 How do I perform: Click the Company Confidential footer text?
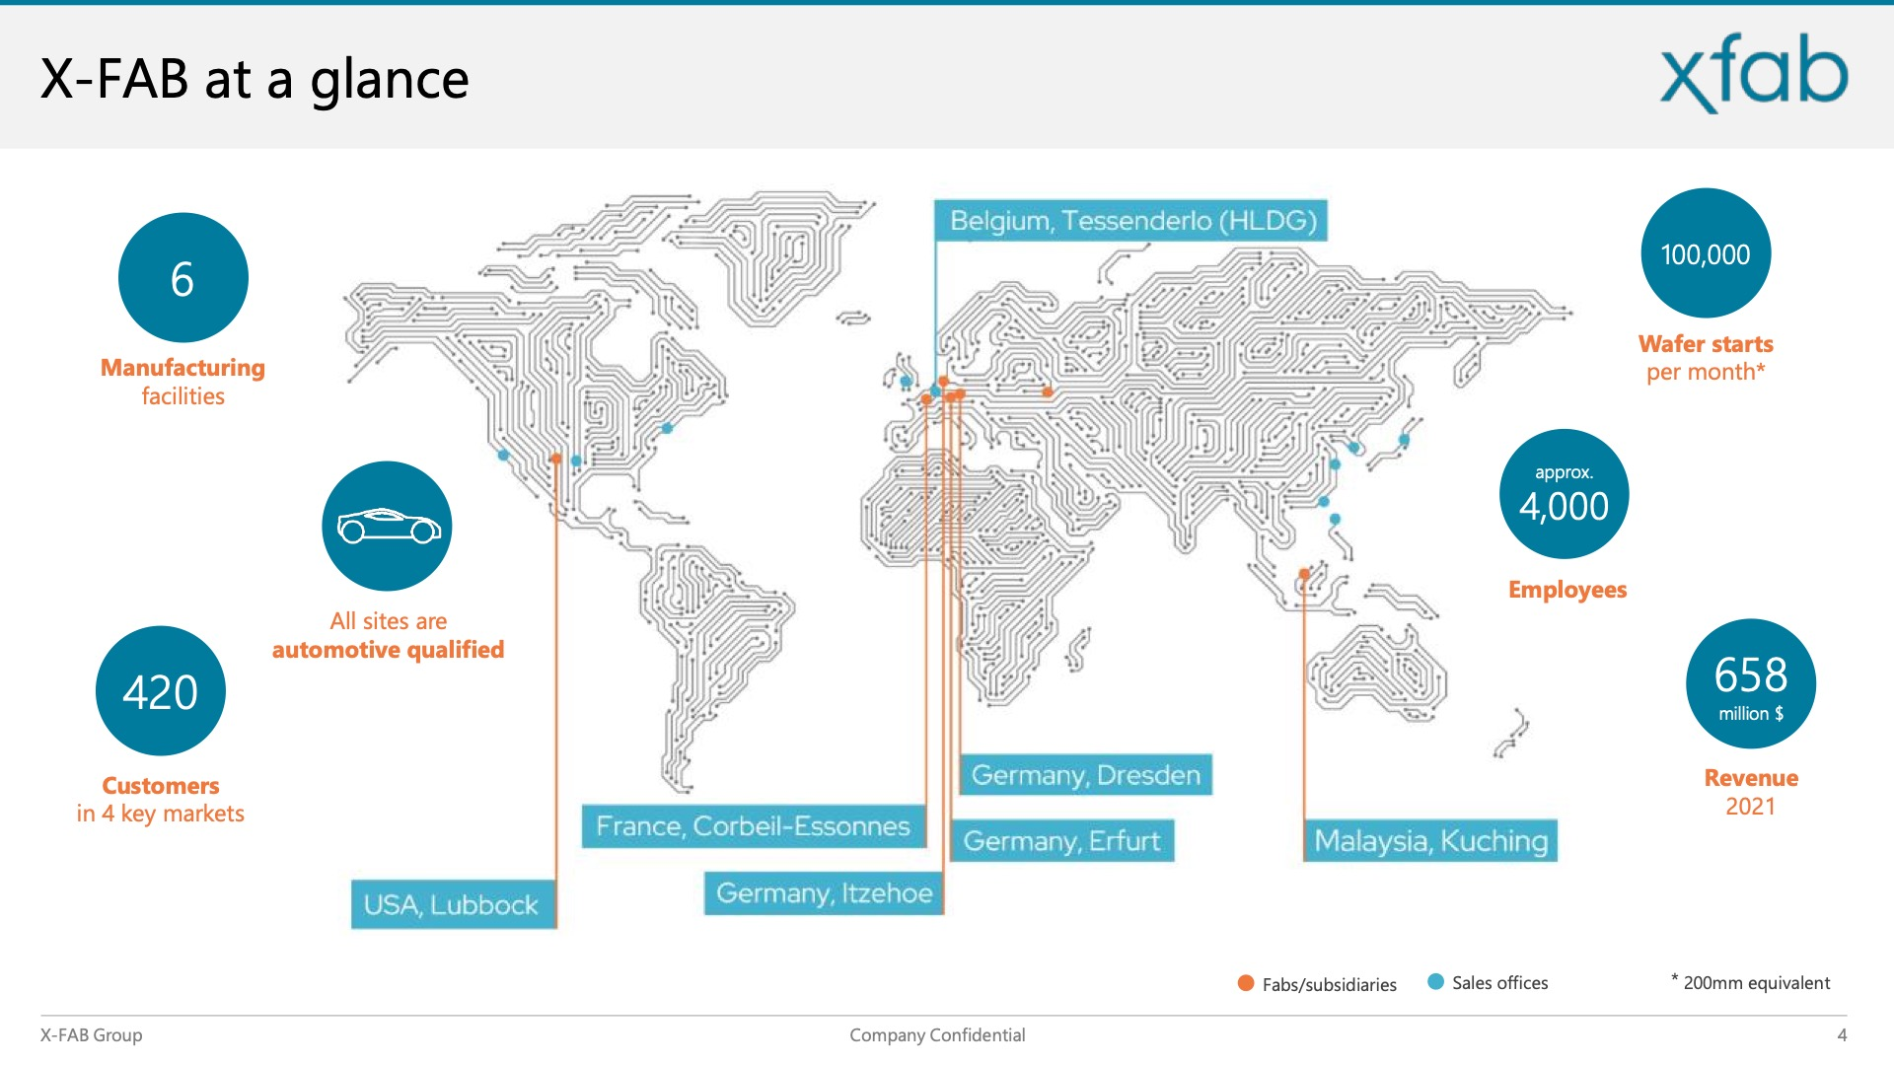click(937, 1034)
